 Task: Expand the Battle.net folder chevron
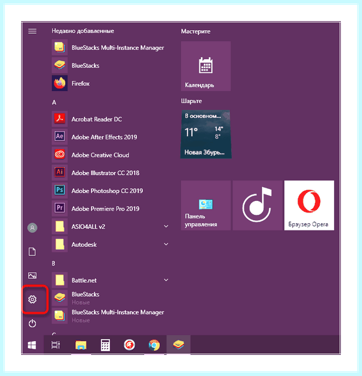pyautogui.click(x=166, y=280)
